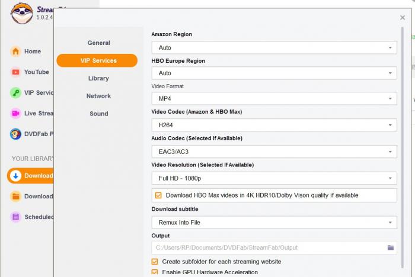Select the Sound settings tab

[x=98, y=114]
